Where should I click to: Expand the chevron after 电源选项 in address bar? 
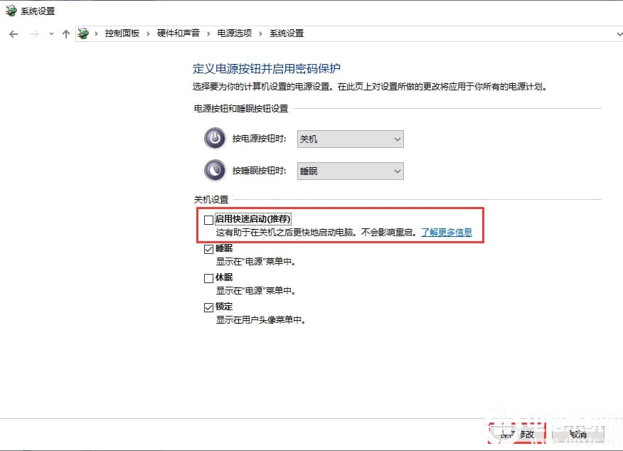[x=260, y=33]
